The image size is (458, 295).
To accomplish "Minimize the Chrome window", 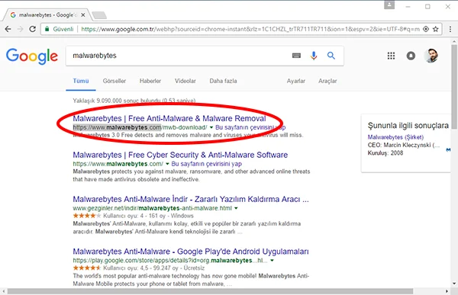I will [x=408, y=6].
